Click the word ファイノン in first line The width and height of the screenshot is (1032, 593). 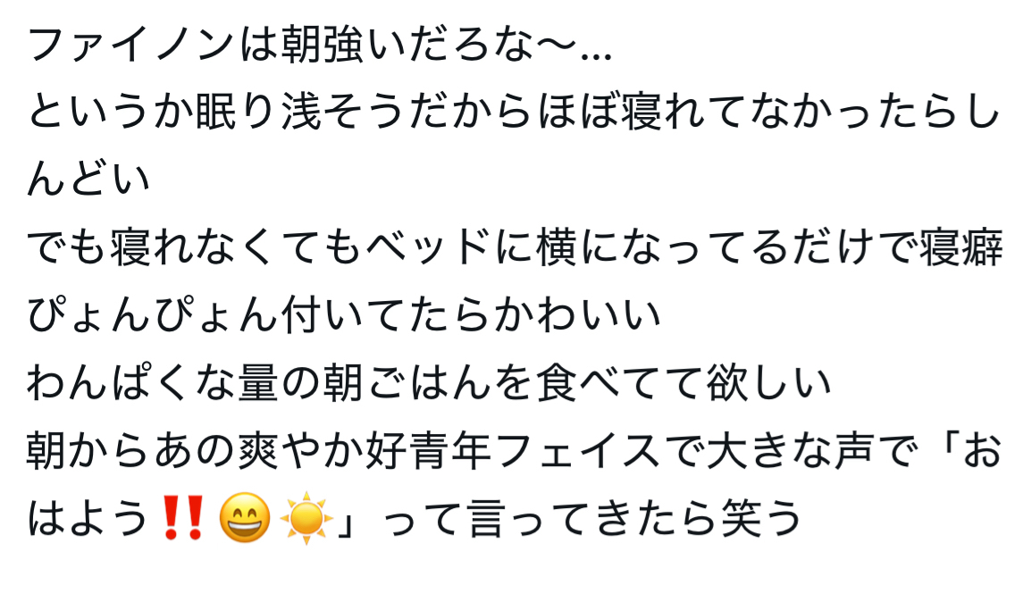coord(131,46)
